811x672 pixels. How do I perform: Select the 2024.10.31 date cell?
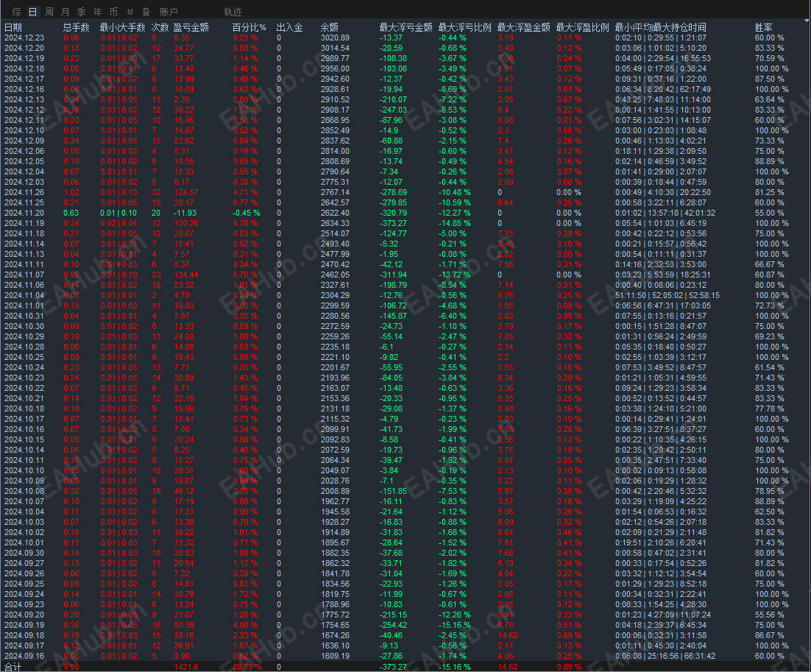pos(24,316)
